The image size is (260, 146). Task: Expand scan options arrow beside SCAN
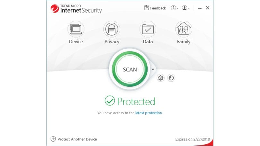153,69
